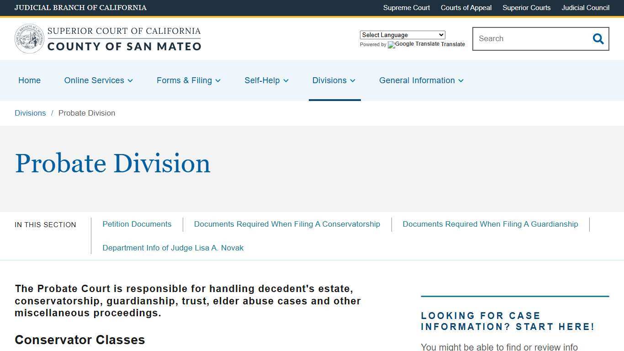Click the magnifying glass search icon

pyautogui.click(x=598, y=39)
